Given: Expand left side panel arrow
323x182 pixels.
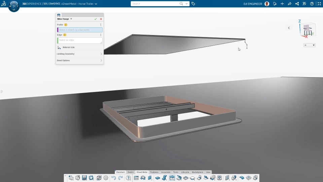Looking at the screenshot, I should click(x=2, y=91).
